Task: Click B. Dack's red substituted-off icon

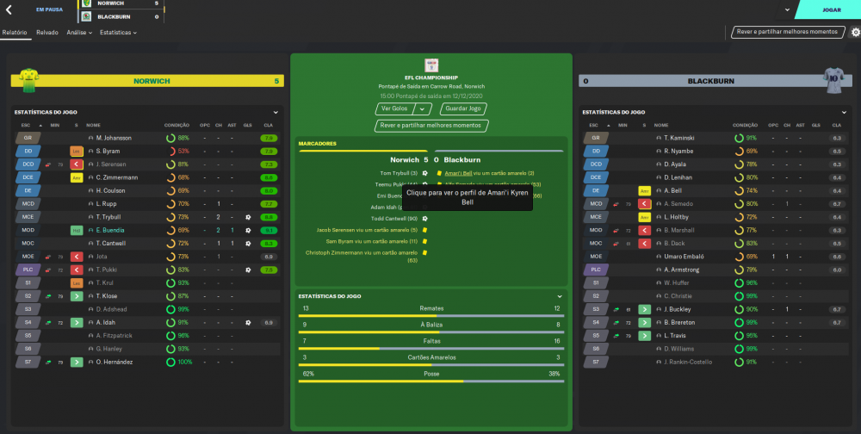Action: click(644, 244)
